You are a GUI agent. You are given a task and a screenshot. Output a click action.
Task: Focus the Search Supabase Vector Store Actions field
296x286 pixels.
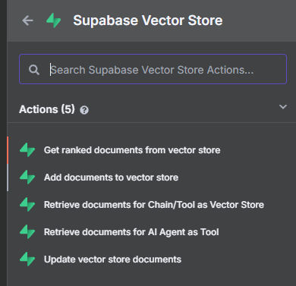(x=153, y=69)
